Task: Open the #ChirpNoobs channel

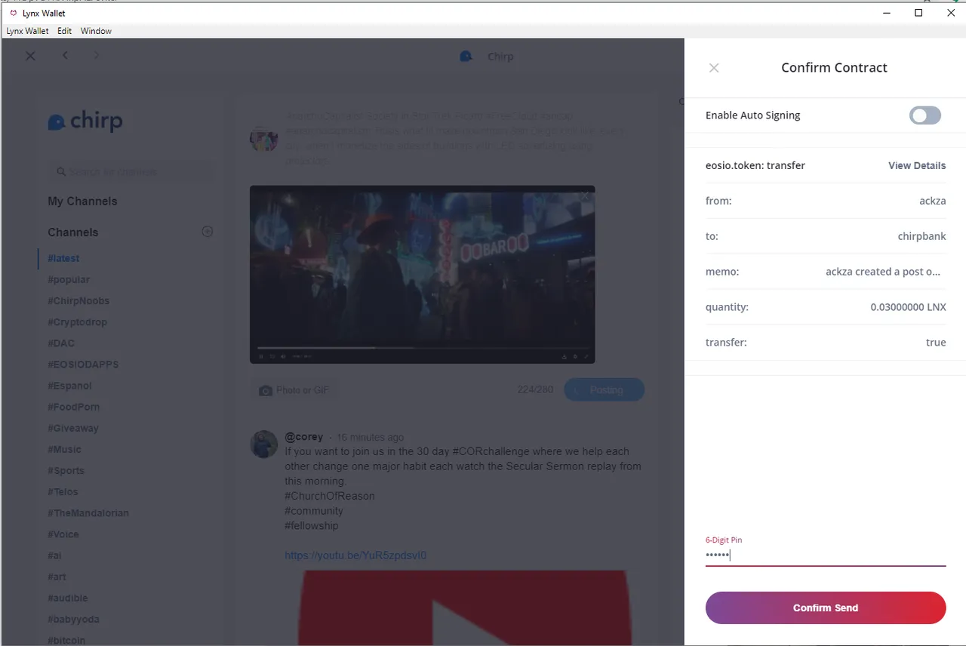Action: click(78, 300)
